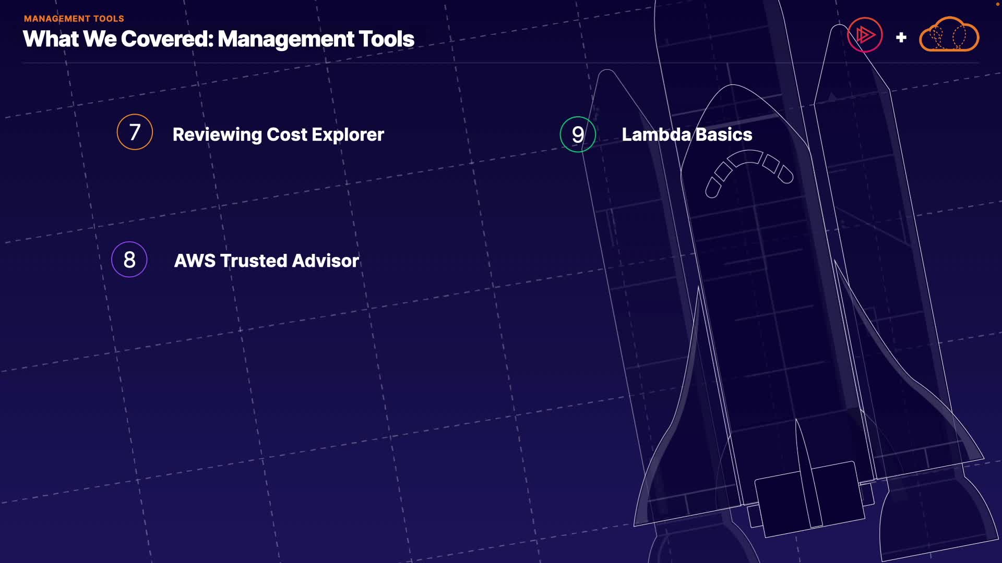Select the AWS Trusted Advisor text
This screenshot has width=1002, height=563.
[266, 261]
